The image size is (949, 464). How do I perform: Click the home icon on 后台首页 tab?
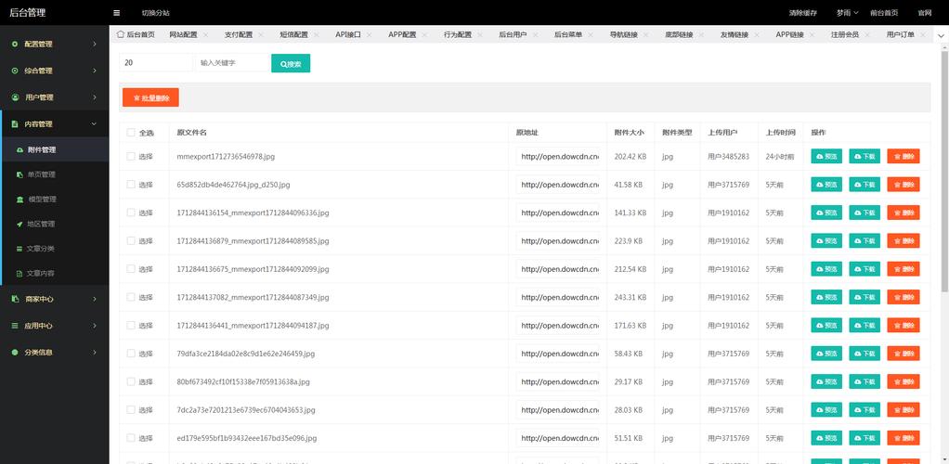(121, 34)
